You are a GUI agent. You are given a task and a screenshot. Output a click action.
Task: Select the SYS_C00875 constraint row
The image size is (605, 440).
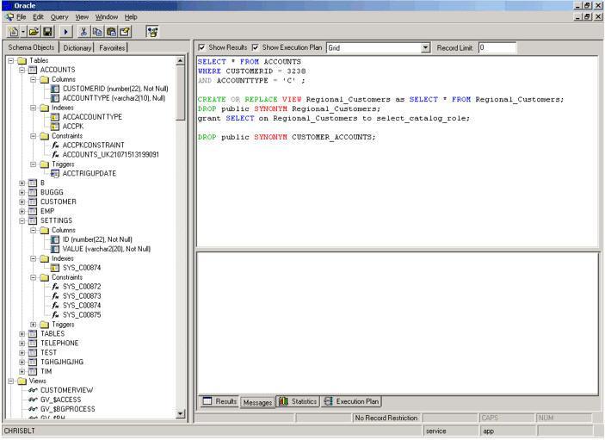pyautogui.click(x=82, y=315)
